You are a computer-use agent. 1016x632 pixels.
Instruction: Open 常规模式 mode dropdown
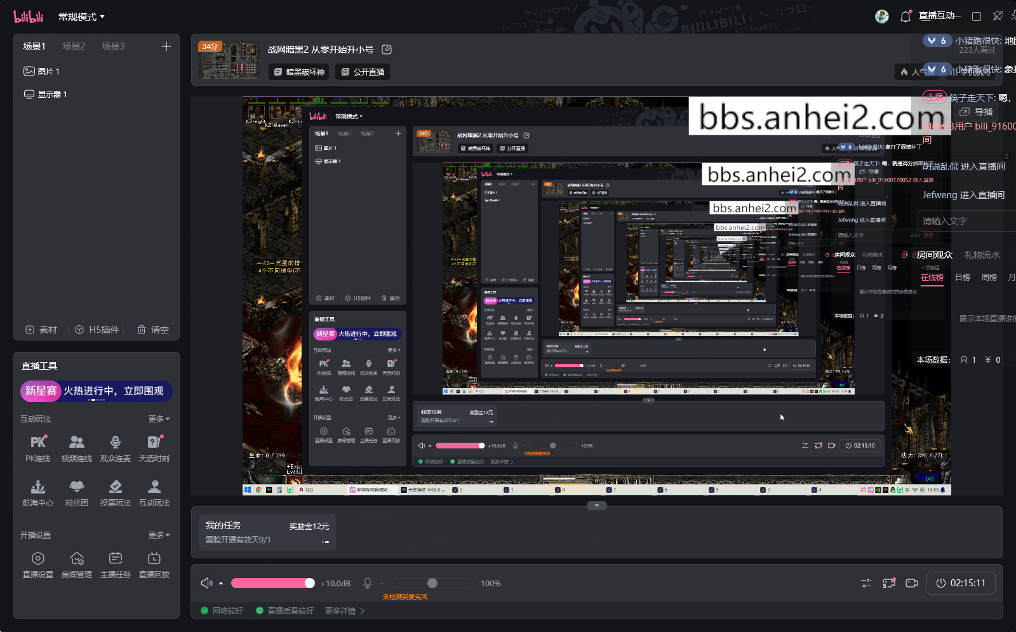pos(82,17)
